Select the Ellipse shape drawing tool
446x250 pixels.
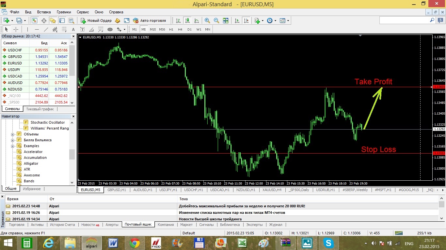(110, 29)
